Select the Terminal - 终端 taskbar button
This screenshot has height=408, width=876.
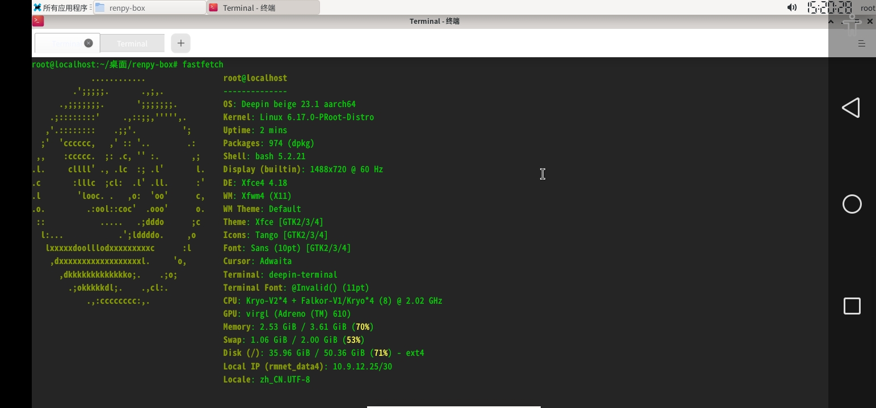point(263,7)
